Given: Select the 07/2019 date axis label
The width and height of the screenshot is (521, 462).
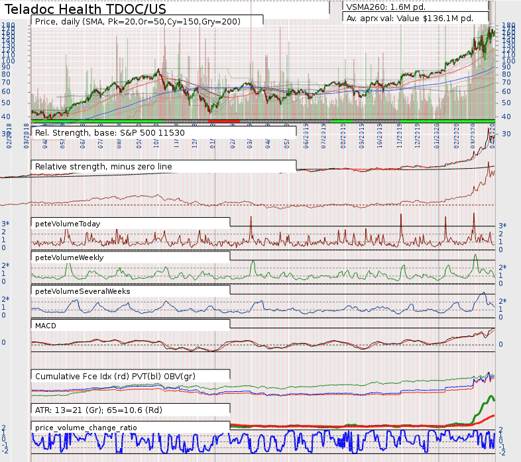Looking at the screenshot, I should click(323, 136).
